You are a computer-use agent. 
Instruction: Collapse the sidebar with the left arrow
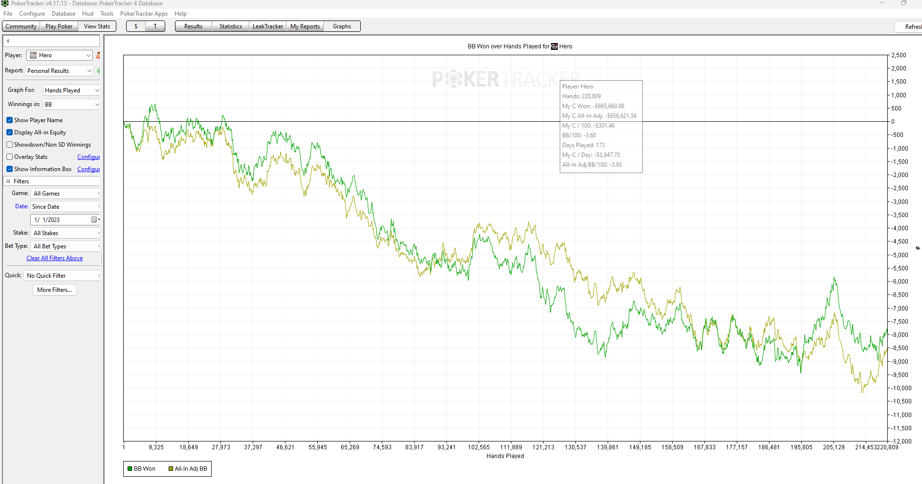[x=8, y=41]
